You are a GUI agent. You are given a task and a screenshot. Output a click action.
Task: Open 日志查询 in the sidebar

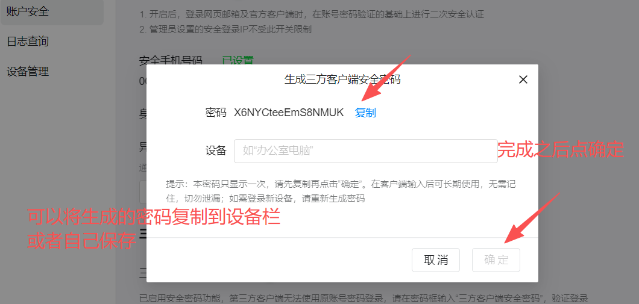28,42
